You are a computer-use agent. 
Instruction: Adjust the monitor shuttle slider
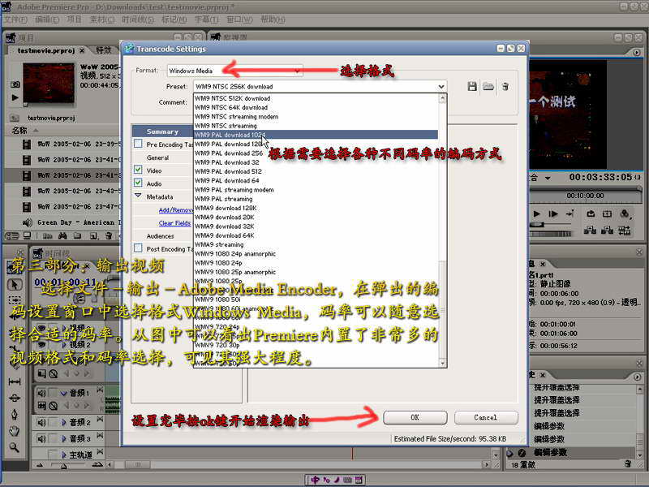[537, 225]
